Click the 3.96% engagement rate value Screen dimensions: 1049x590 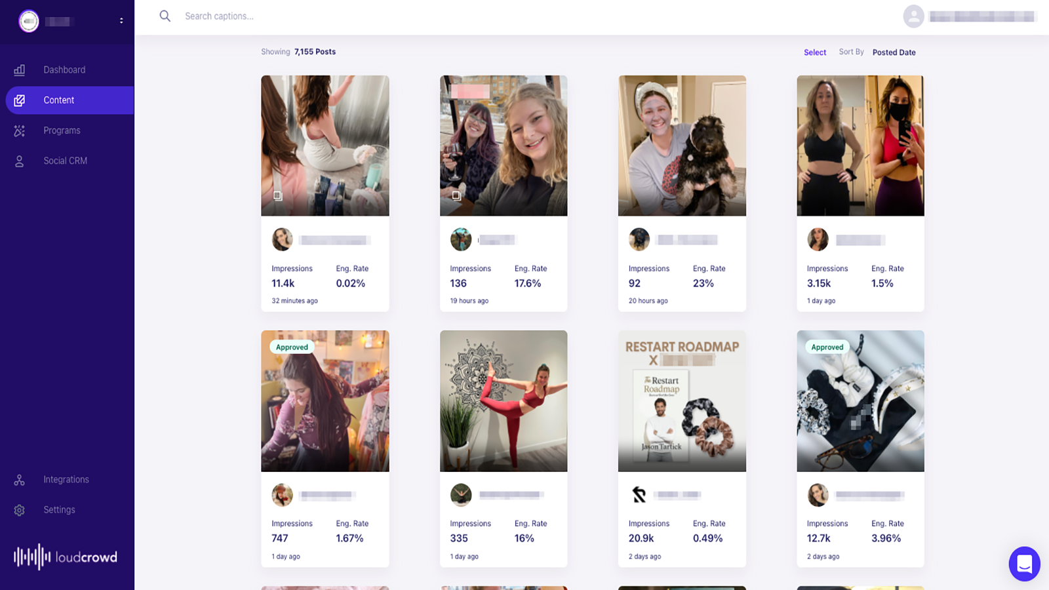[x=886, y=538]
